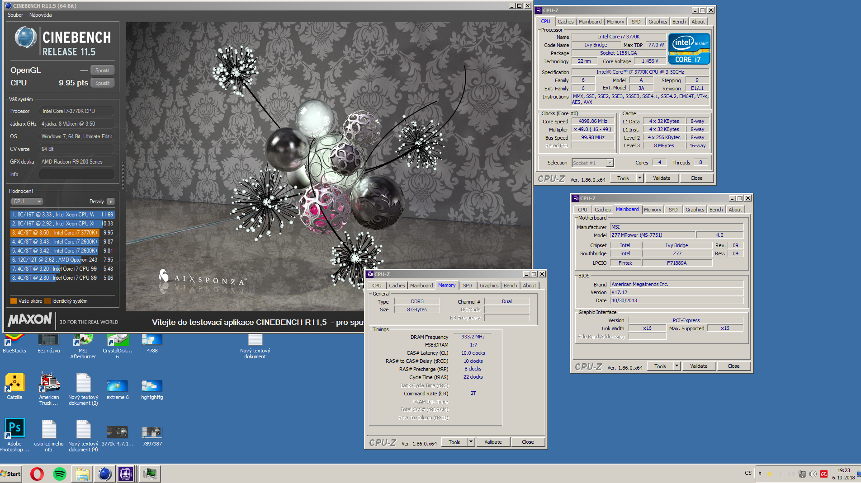Open About tab in Memory CPU-Z window

pyautogui.click(x=530, y=286)
